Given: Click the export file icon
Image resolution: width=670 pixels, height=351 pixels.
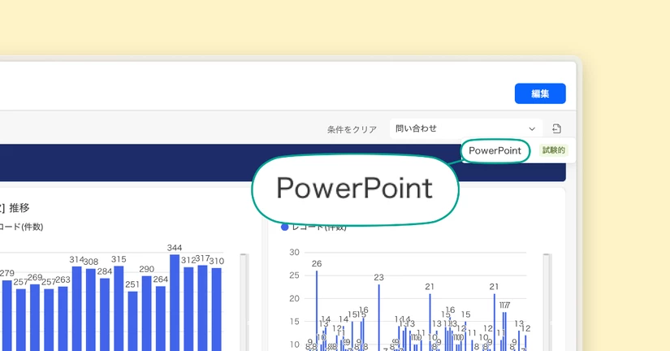Looking at the screenshot, I should [x=556, y=128].
